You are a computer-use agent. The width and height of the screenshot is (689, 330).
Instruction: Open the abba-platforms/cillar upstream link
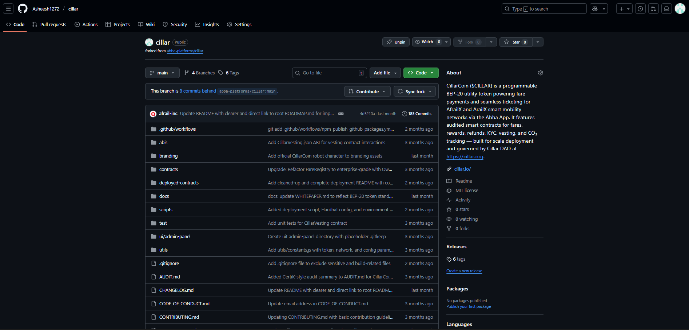pos(185,51)
